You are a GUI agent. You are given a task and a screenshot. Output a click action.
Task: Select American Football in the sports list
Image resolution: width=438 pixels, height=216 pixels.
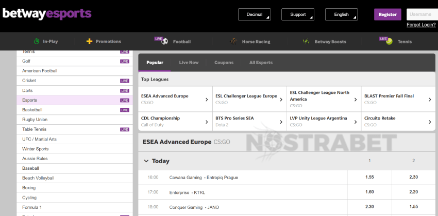coord(75,71)
